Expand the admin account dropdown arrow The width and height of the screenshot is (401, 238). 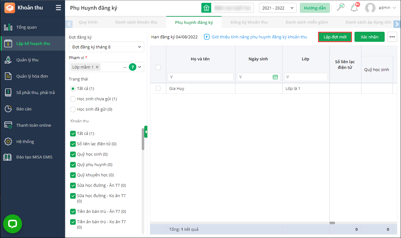pos(394,8)
